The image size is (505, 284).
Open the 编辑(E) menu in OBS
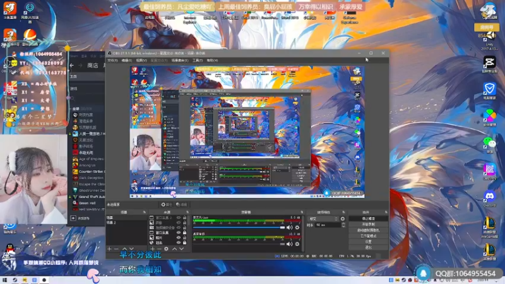coord(127,61)
